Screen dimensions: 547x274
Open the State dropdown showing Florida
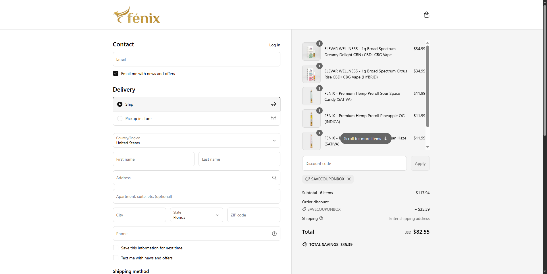click(197, 215)
